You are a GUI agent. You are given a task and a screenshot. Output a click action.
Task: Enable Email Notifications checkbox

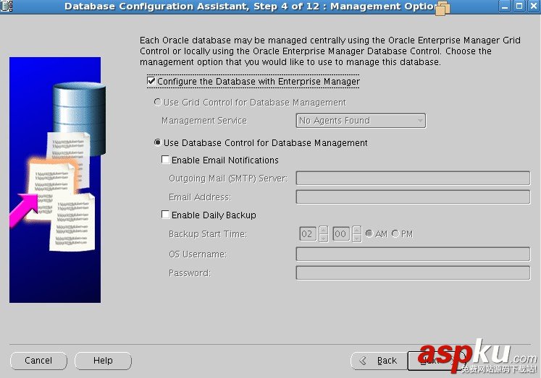(166, 160)
